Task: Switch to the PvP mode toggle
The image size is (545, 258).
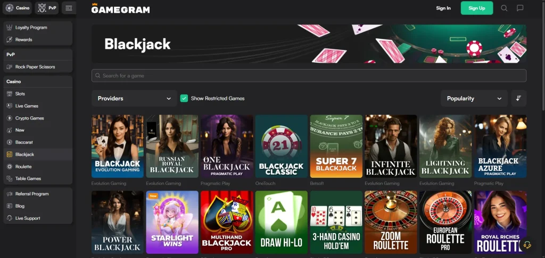Action: pyautogui.click(x=47, y=8)
